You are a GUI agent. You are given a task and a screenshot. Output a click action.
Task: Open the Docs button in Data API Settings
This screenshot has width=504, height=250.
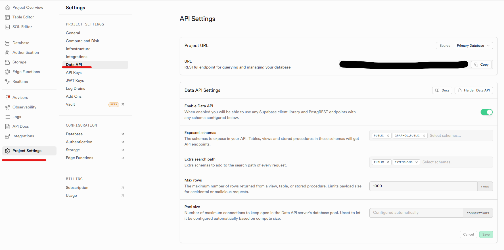[442, 90]
